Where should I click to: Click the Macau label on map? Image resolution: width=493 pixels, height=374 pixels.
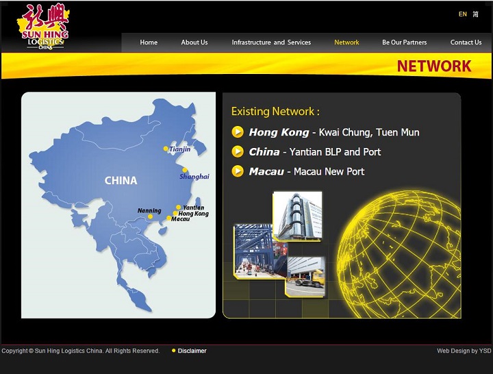tap(181, 219)
